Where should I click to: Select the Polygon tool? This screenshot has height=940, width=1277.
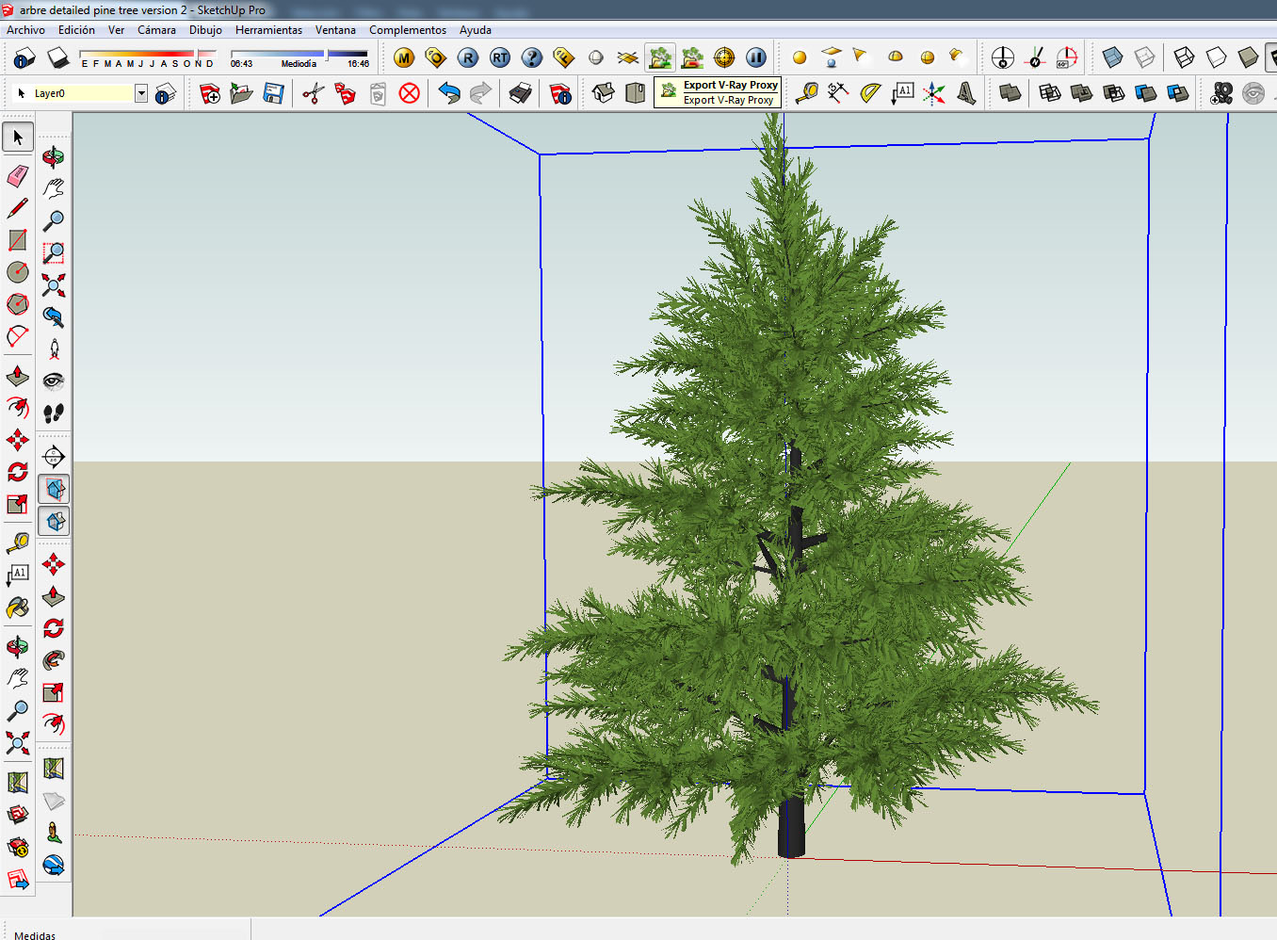click(18, 303)
